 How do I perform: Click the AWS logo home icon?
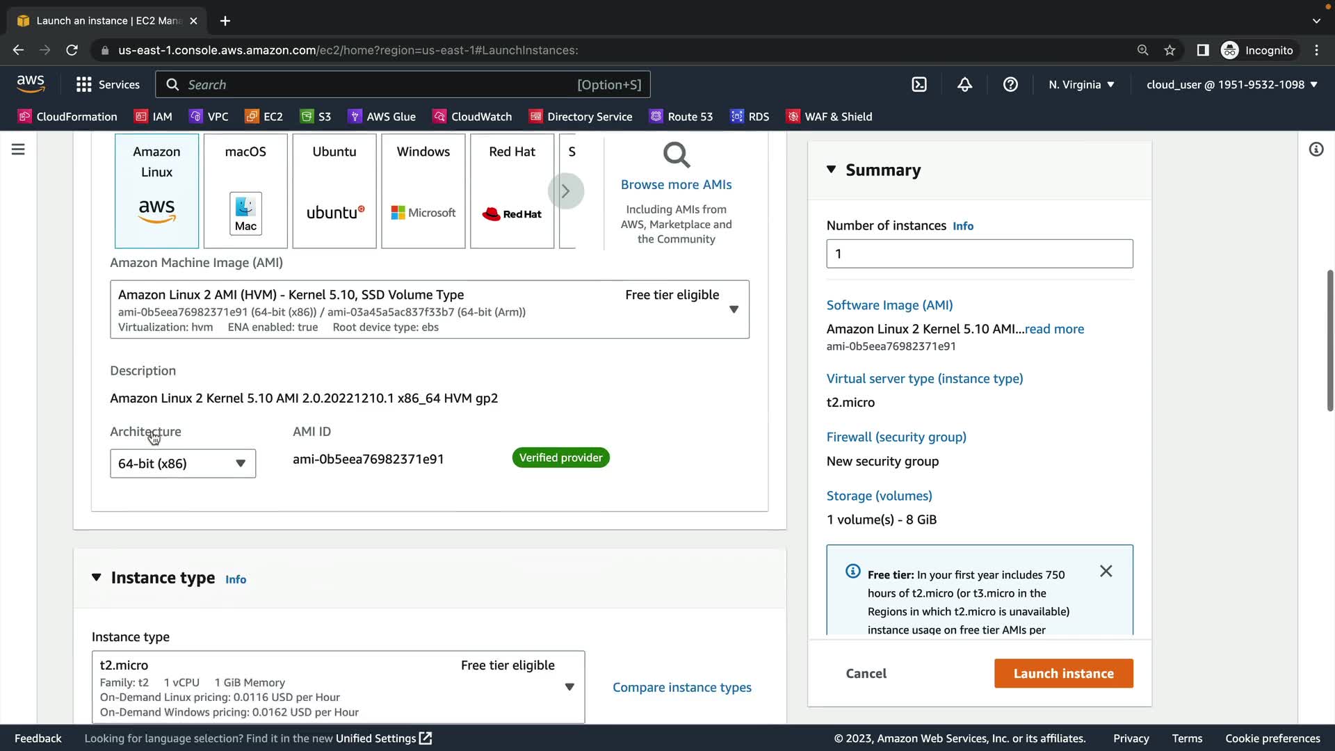tap(31, 84)
